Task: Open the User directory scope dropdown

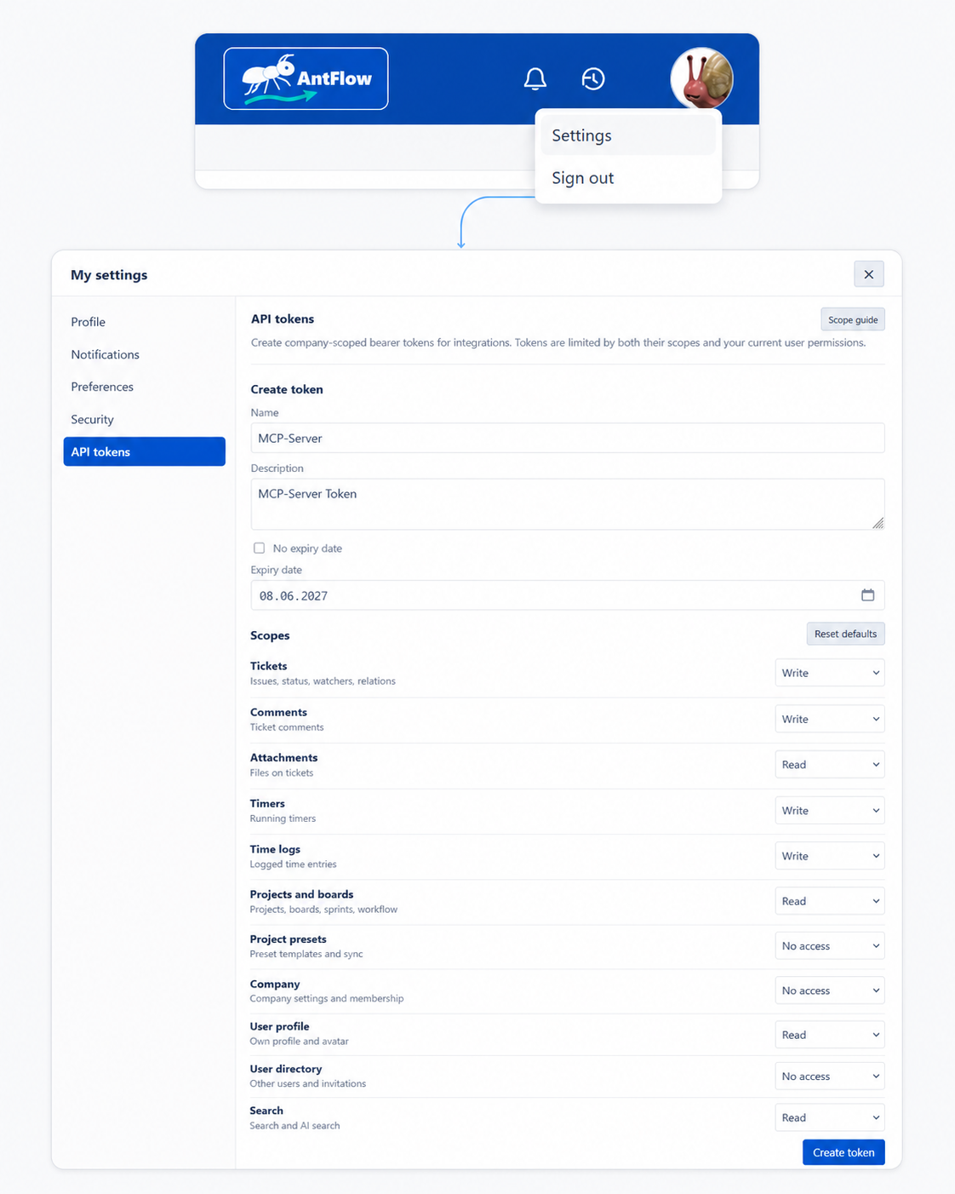Action: (x=830, y=1076)
